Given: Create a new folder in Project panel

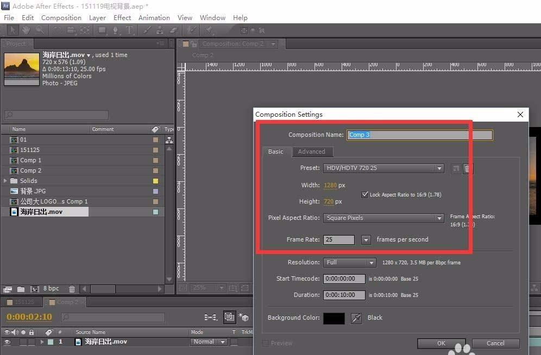Looking at the screenshot, I should (x=21, y=289).
